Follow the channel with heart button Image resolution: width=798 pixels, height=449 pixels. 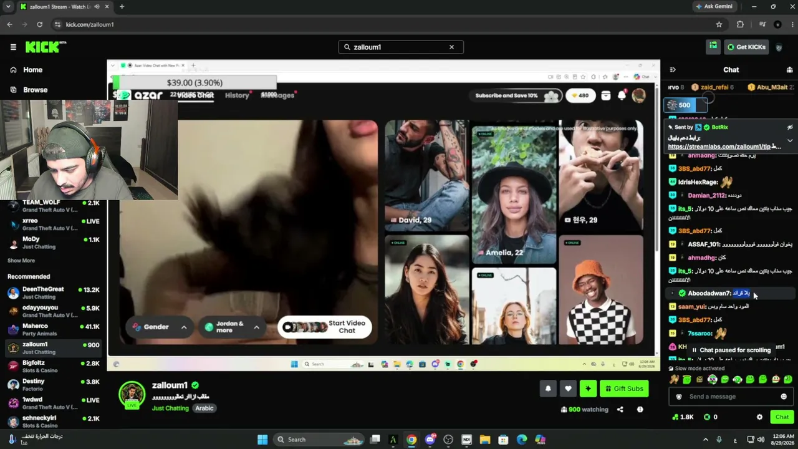pyautogui.click(x=568, y=389)
